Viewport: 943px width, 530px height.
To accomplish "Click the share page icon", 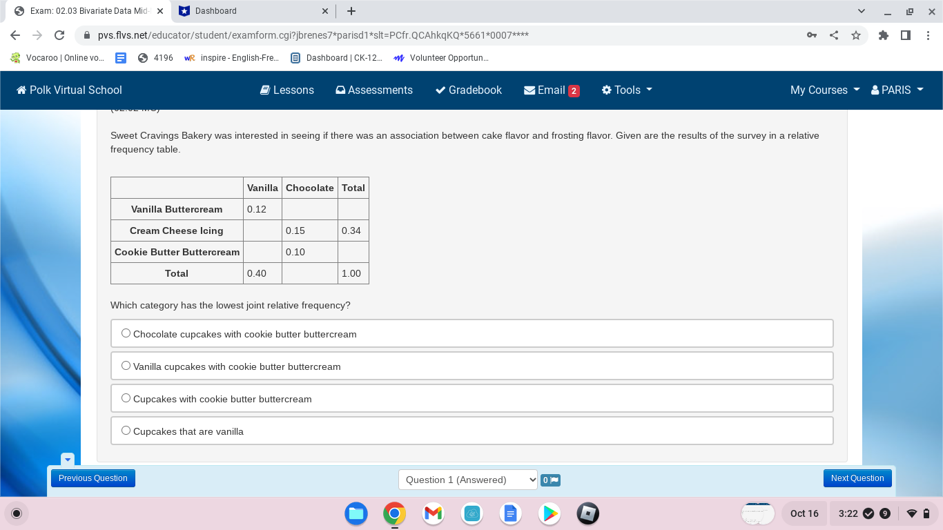I will pos(834,35).
